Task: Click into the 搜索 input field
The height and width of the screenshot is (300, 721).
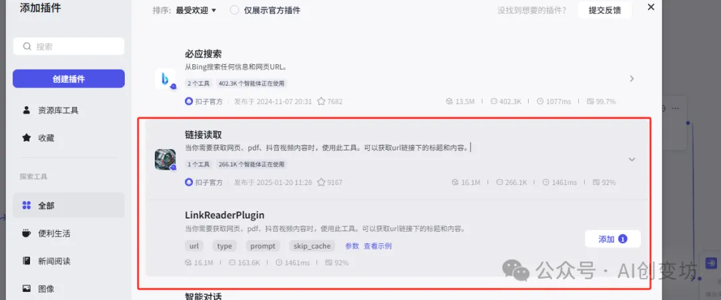Action: tap(69, 47)
